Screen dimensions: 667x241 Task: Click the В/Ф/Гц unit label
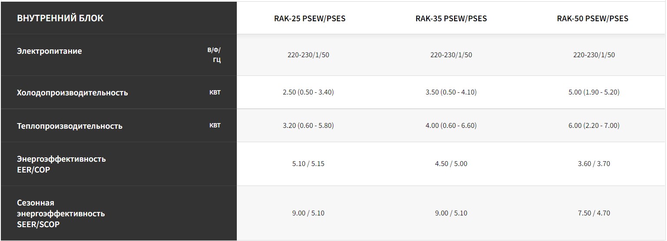pos(214,55)
